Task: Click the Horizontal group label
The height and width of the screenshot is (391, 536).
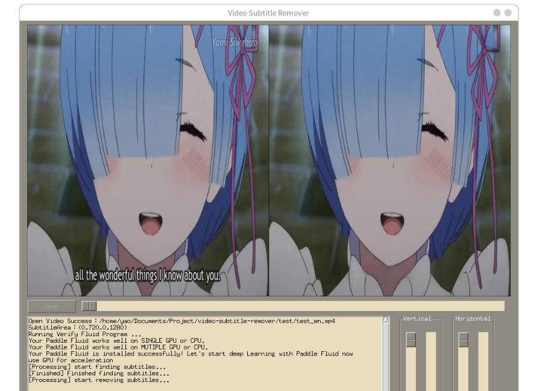Action: (473, 319)
